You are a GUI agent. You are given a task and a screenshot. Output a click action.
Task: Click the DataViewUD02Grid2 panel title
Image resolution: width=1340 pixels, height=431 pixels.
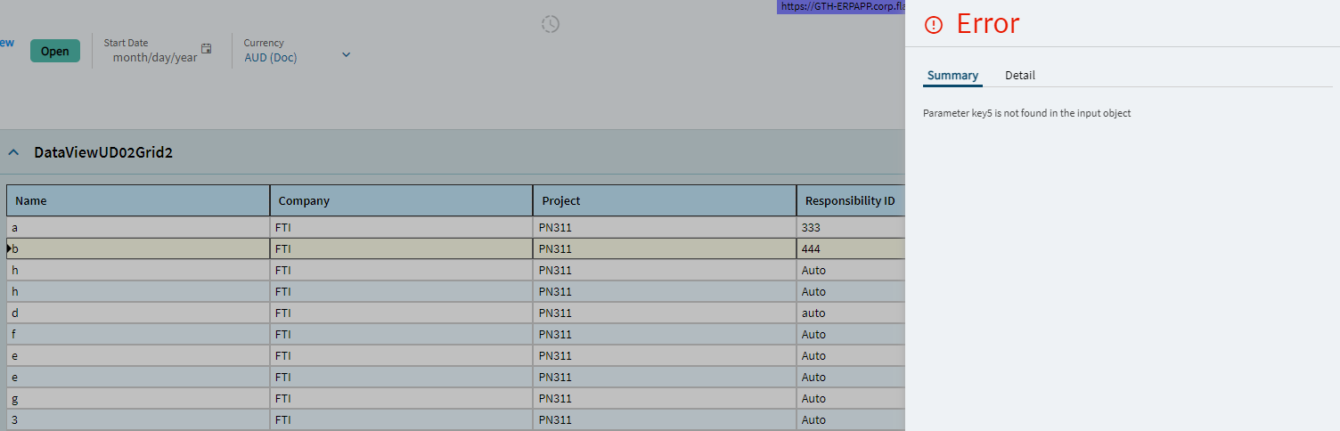coord(103,152)
